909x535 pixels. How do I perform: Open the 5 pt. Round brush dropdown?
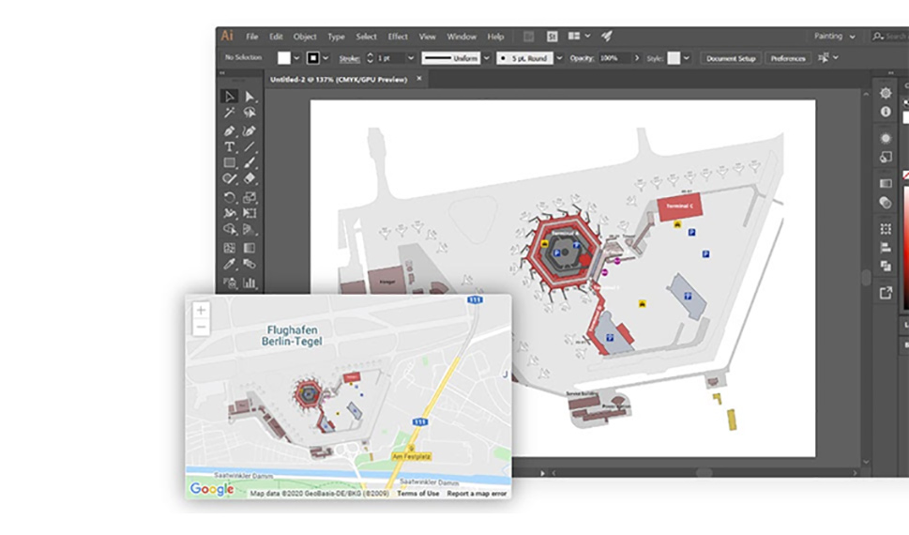pyautogui.click(x=559, y=58)
